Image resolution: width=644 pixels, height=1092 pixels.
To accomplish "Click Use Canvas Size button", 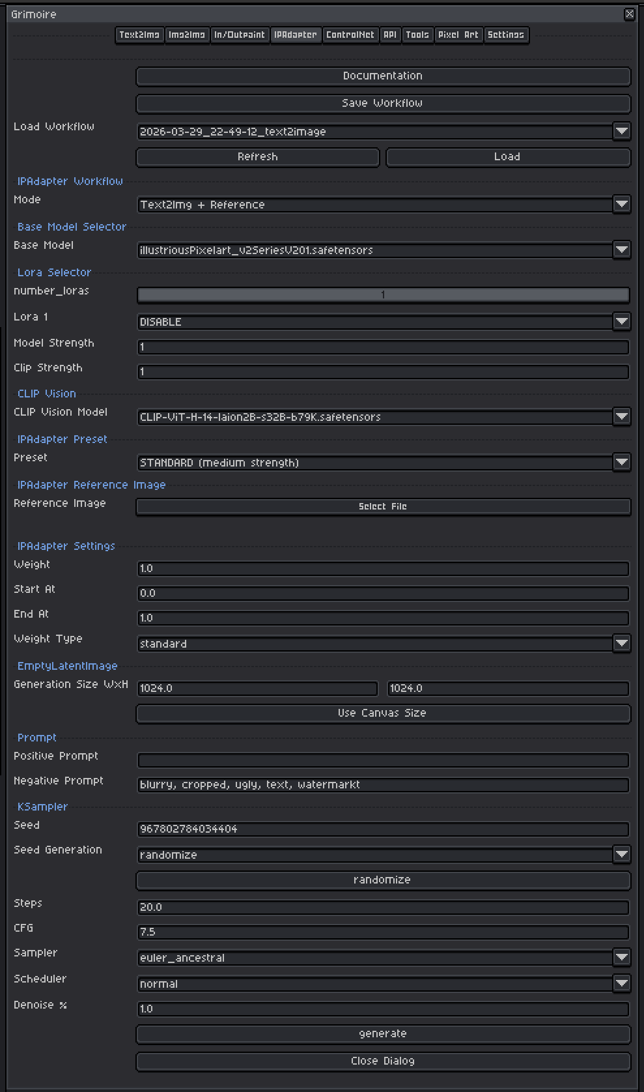I will [383, 713].
